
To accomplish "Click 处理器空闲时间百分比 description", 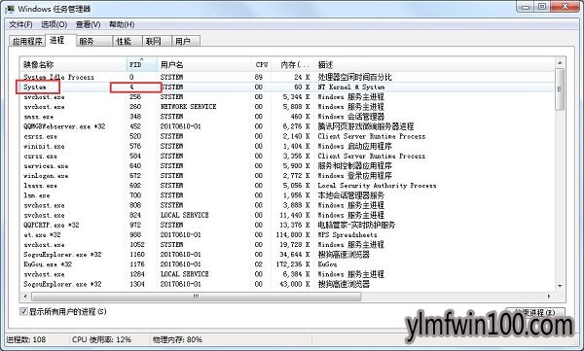I will coord(354,77).
